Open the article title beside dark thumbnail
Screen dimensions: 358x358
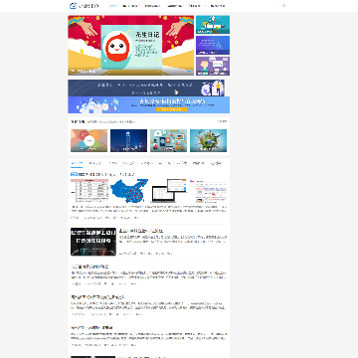tap(141, 231)
